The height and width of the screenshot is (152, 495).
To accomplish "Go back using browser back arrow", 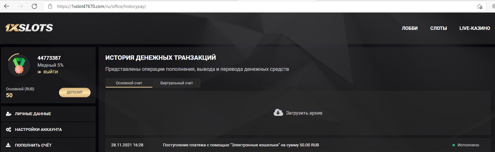I will [x=6, y=6].
